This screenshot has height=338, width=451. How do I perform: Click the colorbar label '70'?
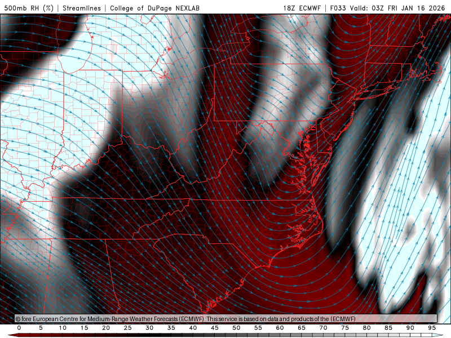(x=323, y=328)
